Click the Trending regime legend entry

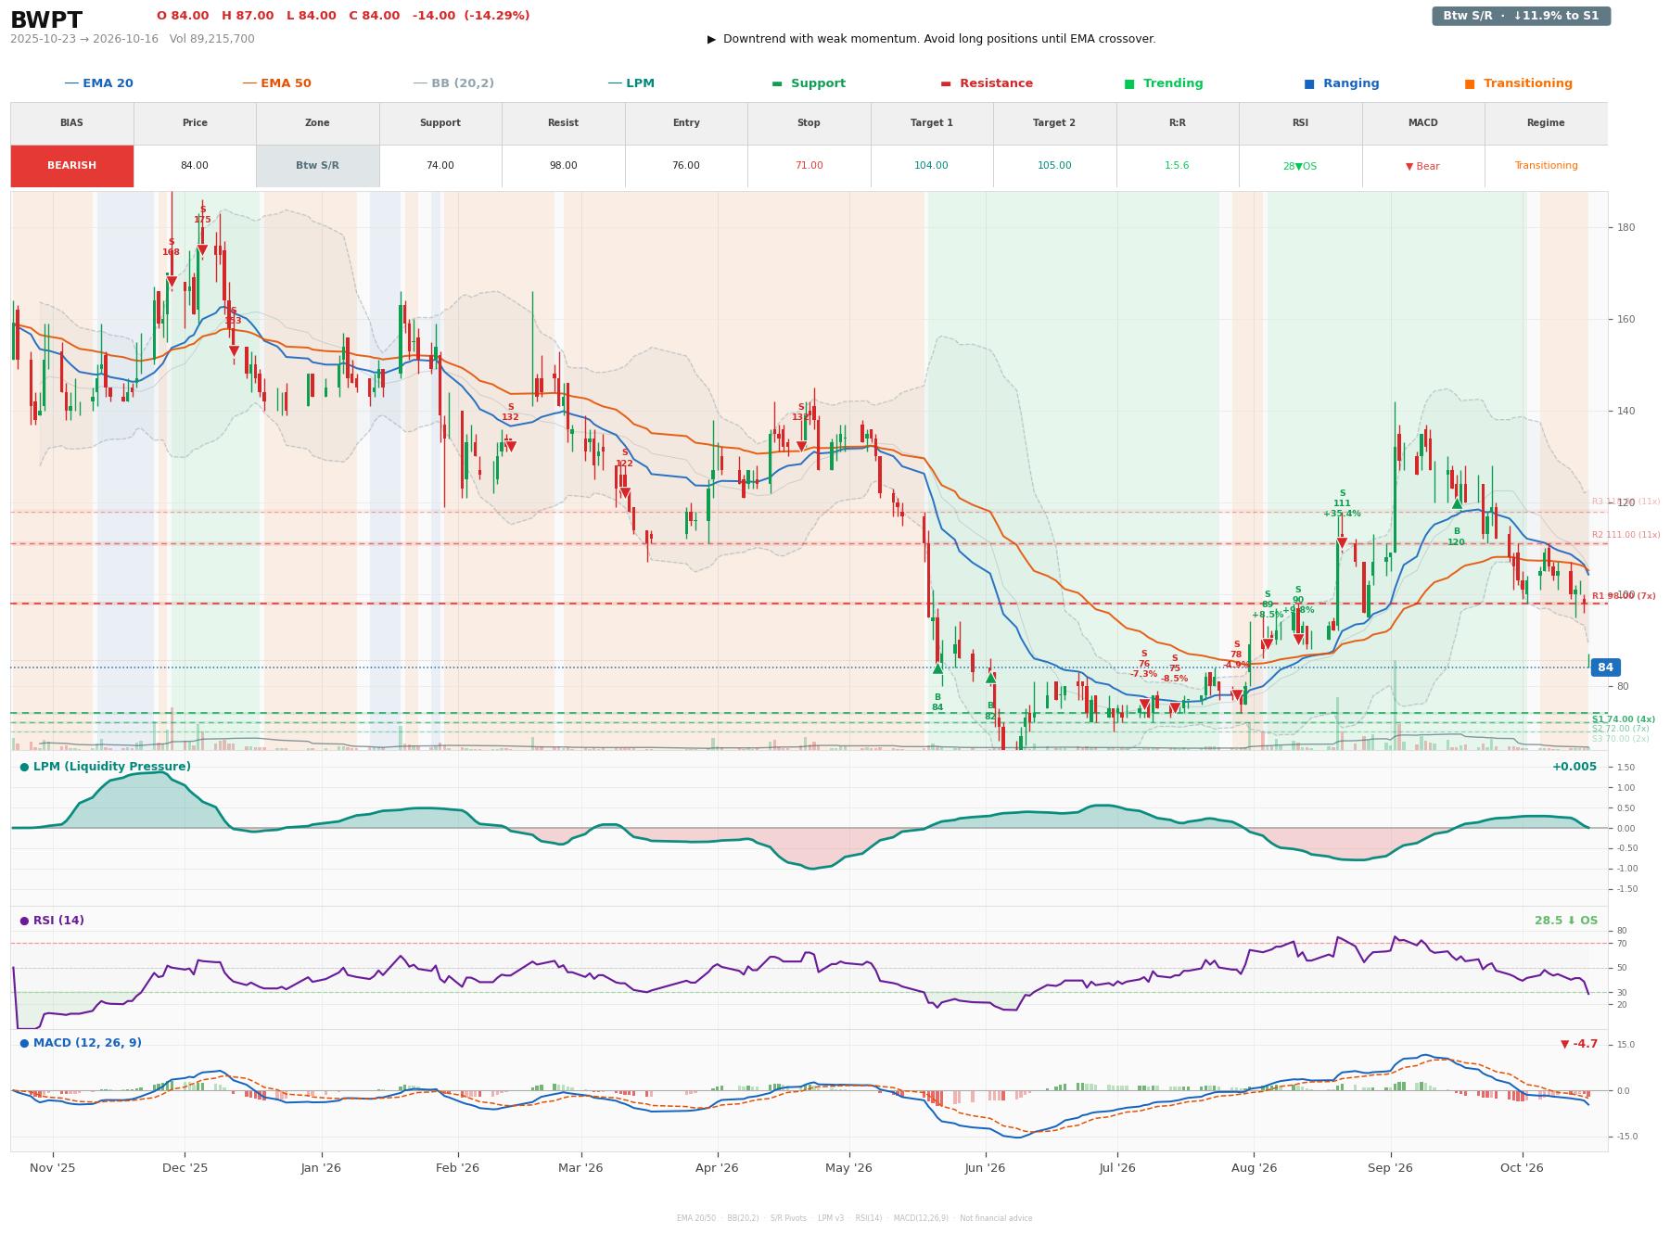(1164, 83)
